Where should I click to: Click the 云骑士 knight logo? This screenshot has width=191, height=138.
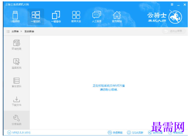tap(175, 17)
